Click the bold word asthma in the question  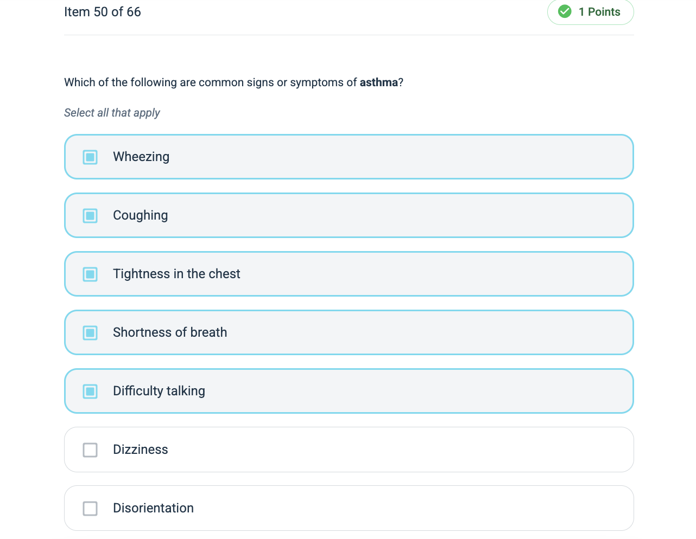(379, 82)
